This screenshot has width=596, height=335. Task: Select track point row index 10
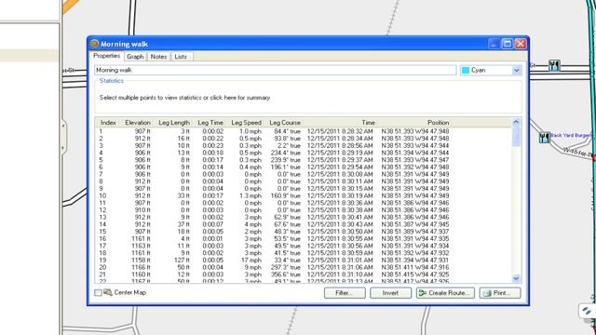point(274,196)
